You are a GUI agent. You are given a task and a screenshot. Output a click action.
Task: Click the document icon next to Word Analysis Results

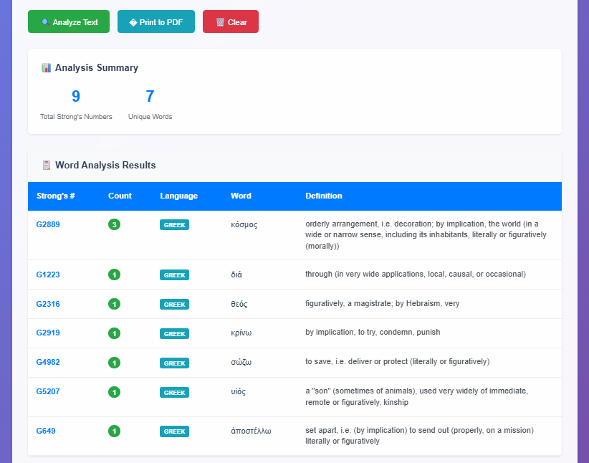45,165
